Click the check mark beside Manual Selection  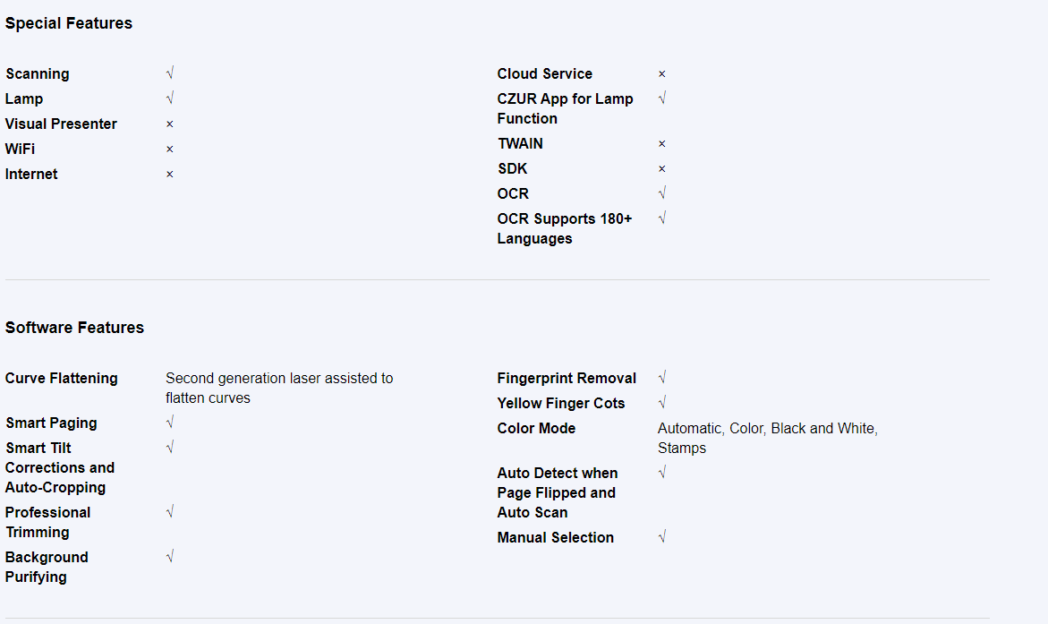point(661,537)
